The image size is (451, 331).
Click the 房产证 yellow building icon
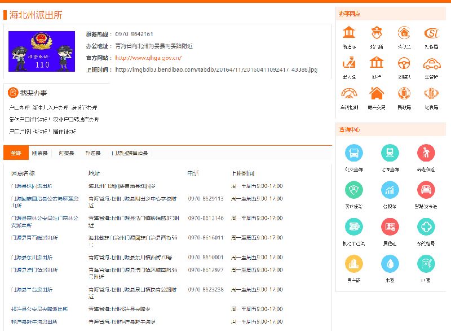coord(354,264)
